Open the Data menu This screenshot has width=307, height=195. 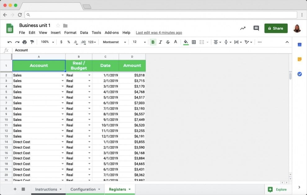(84, 33)
